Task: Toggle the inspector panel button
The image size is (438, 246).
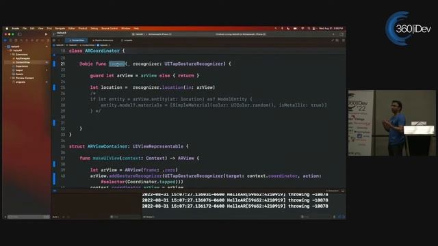Action: tap(342, 34)
